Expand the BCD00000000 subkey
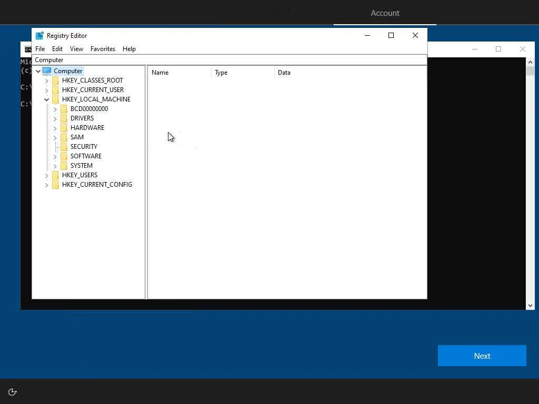The image size is (539, 404). (x=55, y=109)
